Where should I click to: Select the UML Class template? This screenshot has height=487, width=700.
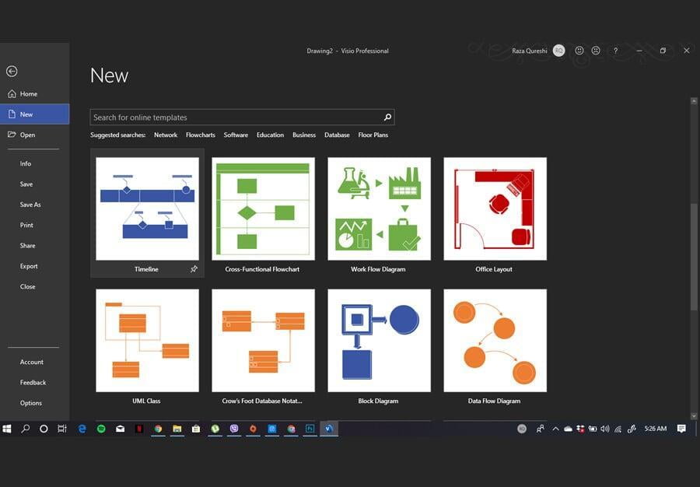point(147,341)
